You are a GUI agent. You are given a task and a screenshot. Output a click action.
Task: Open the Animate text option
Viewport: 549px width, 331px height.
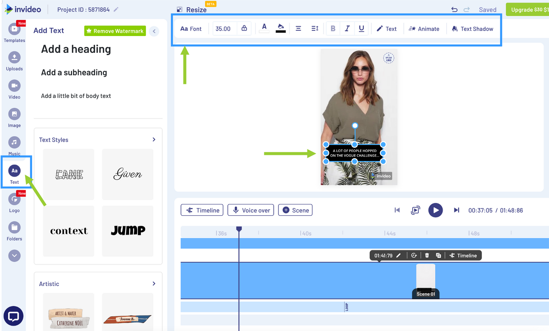(x=424, y=29)
